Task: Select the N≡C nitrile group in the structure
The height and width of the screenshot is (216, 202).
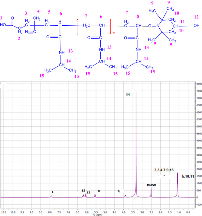Action: [x=31, y=32]
